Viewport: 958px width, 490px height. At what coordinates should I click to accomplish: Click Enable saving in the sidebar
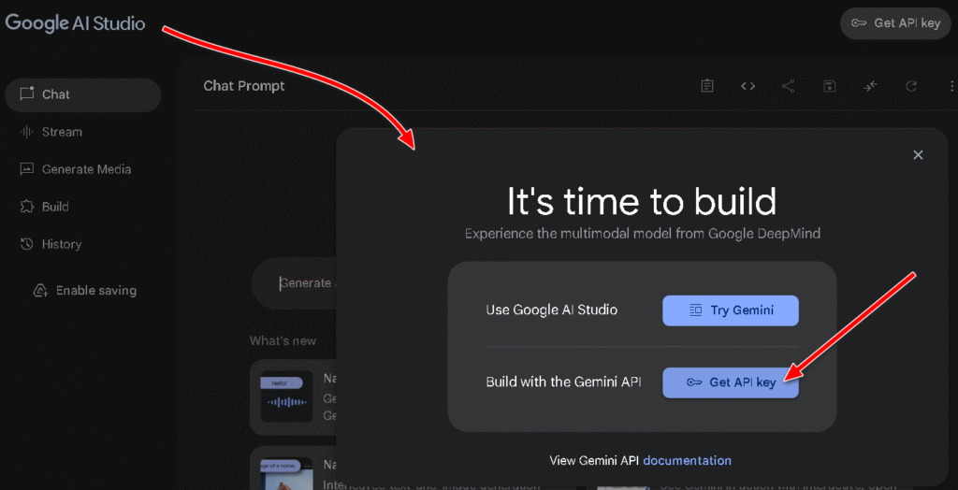point(84,290)
